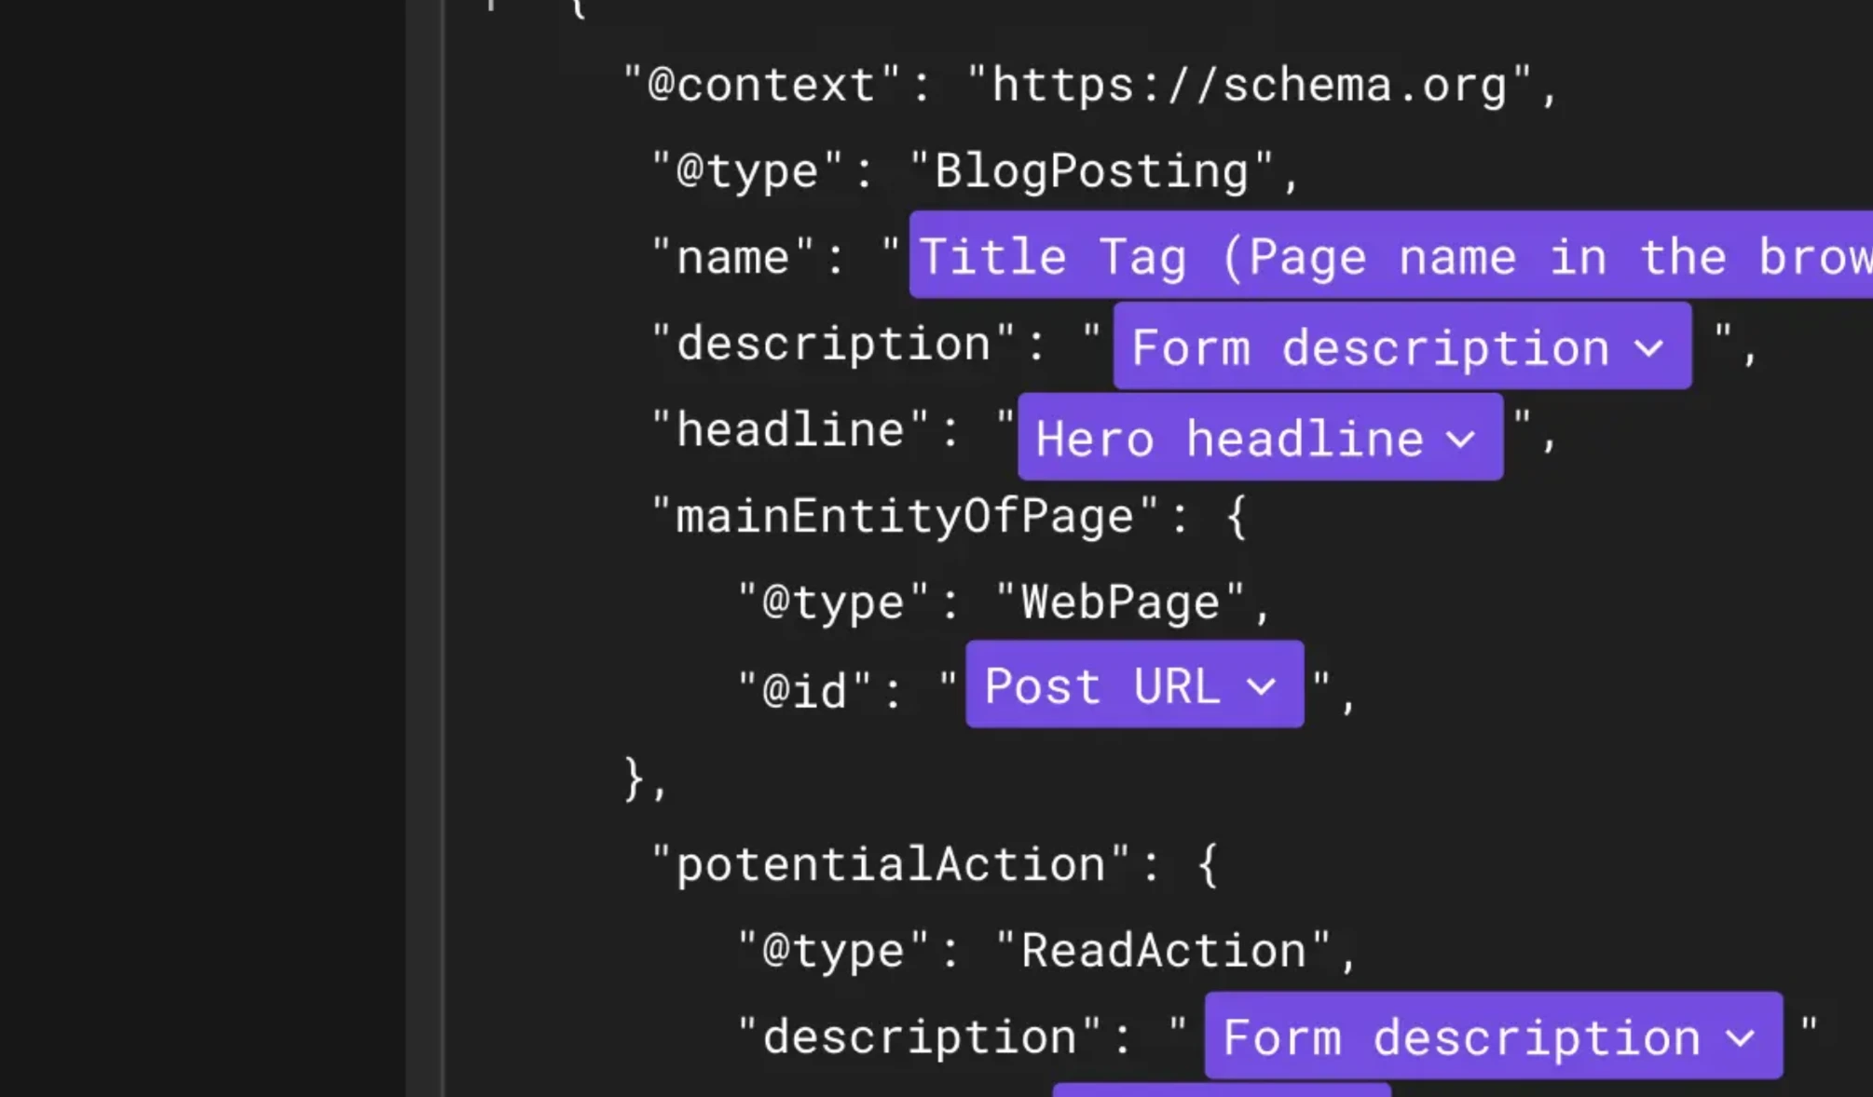Click the "name" key in code
The width and height of the screenshot is (1873, 1097).
[733, 257]
